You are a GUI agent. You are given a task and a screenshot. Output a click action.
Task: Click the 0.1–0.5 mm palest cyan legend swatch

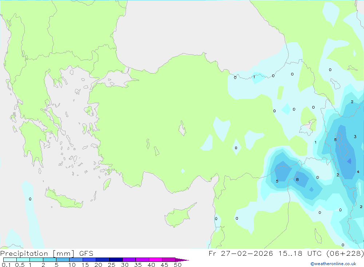10,260
